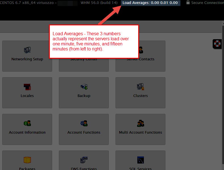Click the WHM 56.0 (build 14) text

99,3
